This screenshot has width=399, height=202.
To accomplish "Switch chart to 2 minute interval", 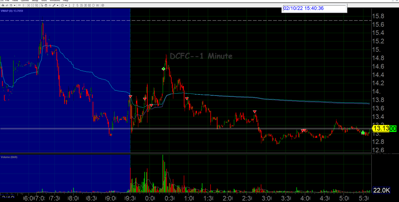I will point(73,5).
